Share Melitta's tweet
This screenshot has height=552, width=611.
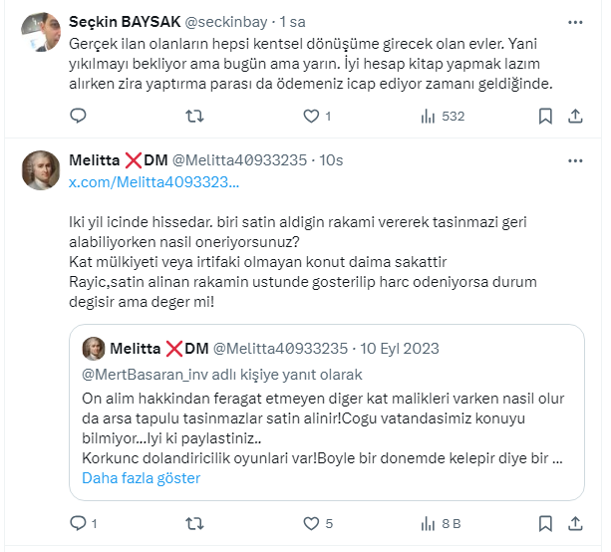point(575,522)
